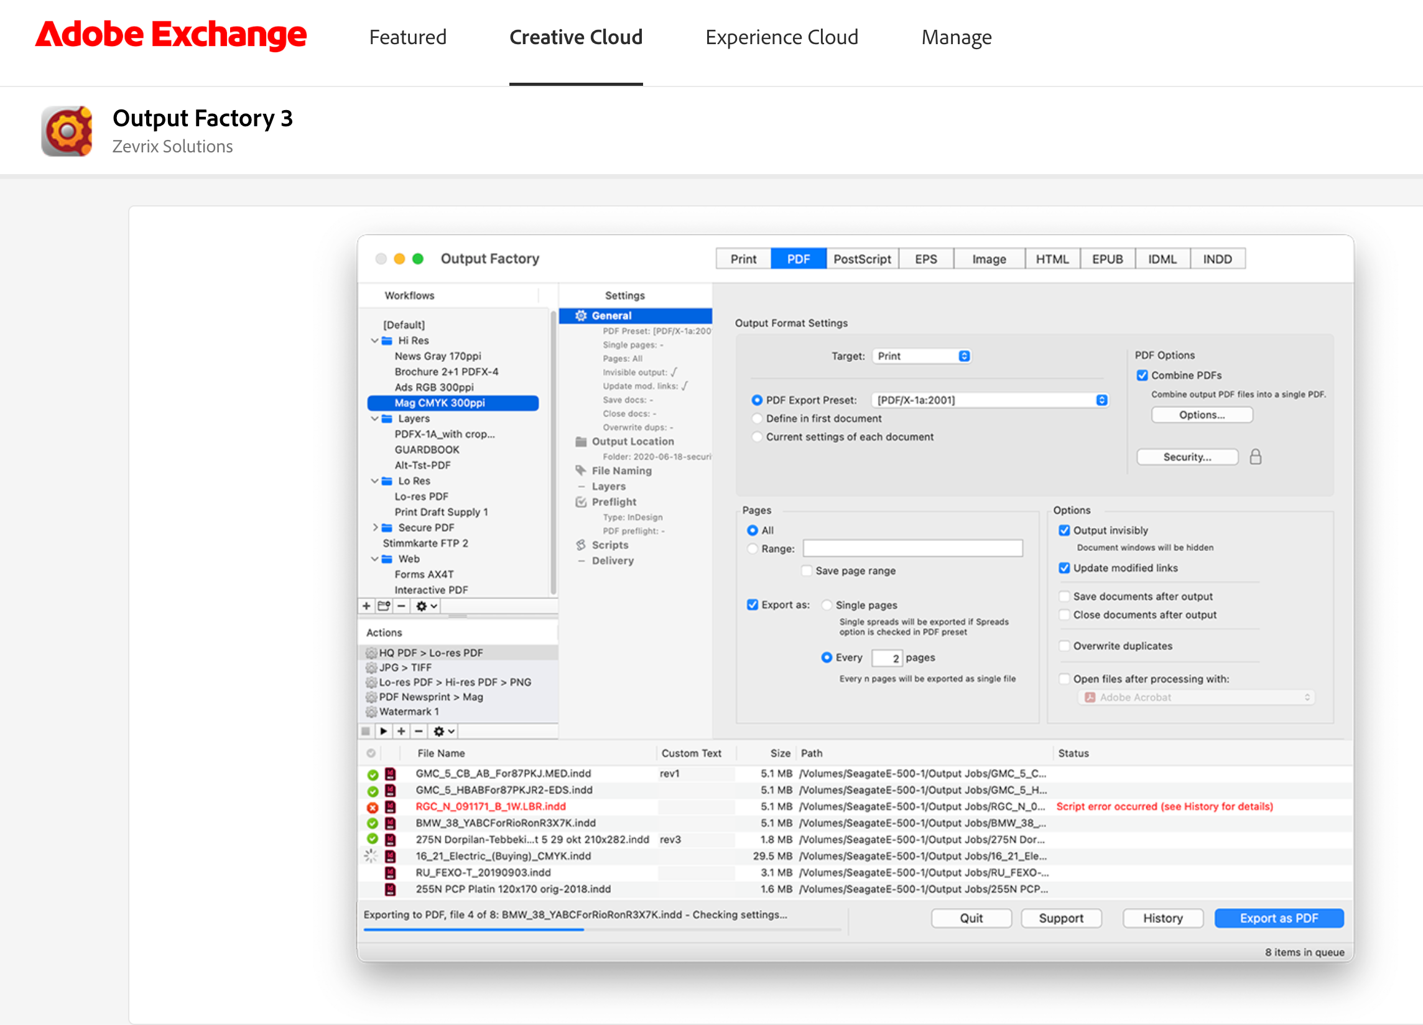
Task: Click the red error icon for RGC_N_091171_B_1W.LBR.indd
Action: coord(373,807)
